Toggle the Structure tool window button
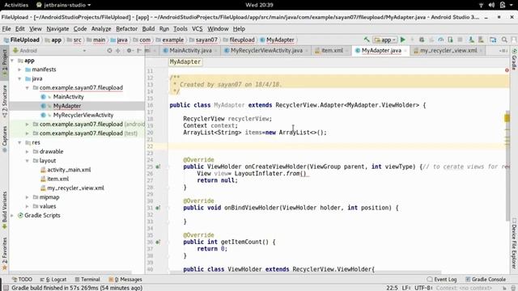Viewport: 518px width, 291px height. coord(4,101)
